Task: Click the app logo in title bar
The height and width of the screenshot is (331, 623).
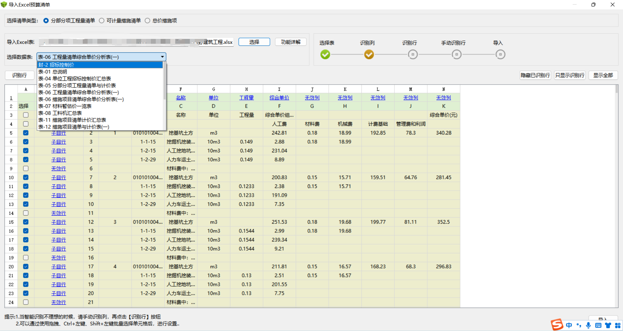Action: click(x=4, y=5)
